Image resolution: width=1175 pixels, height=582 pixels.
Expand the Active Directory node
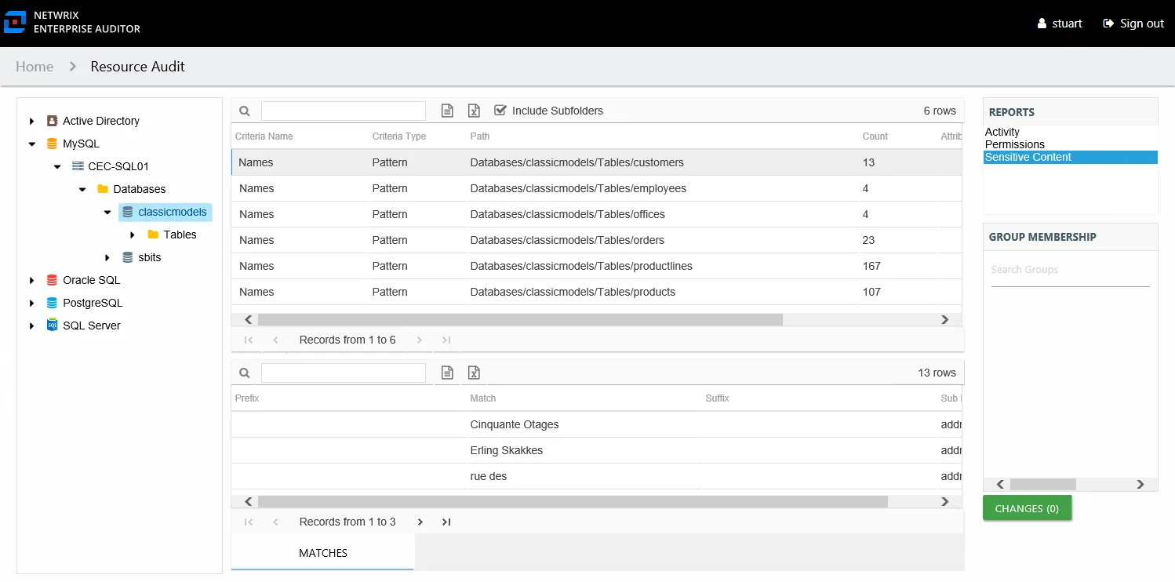click(31, 121)
